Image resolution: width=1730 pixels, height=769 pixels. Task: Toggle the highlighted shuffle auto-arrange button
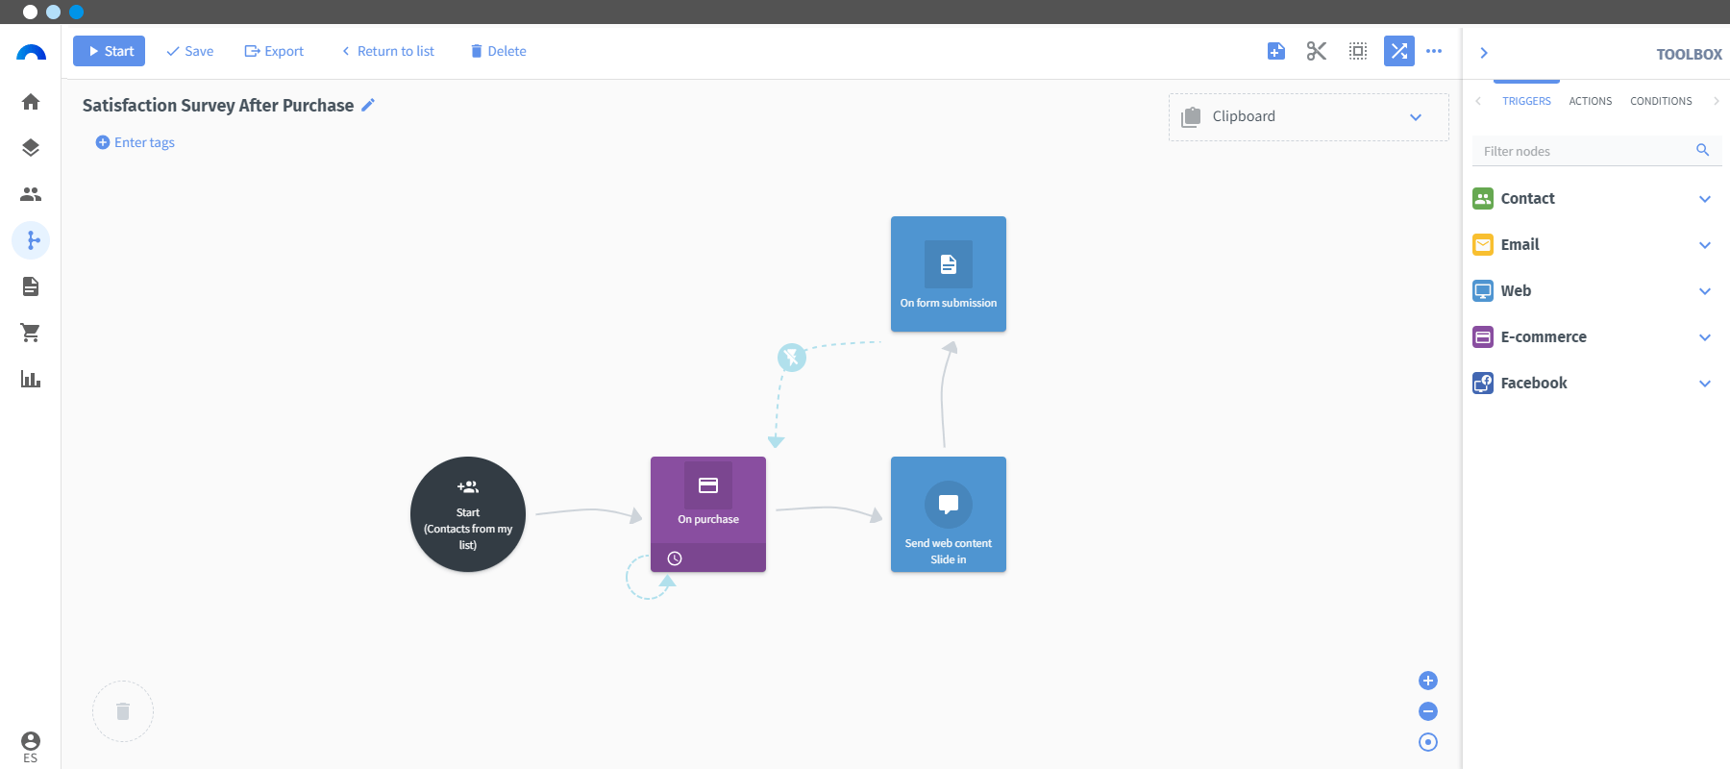point(1399,51)
